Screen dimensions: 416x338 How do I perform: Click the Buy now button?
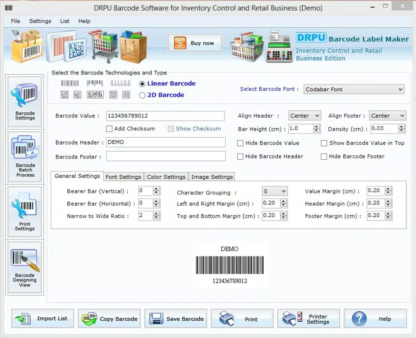[x=195, y=43]
